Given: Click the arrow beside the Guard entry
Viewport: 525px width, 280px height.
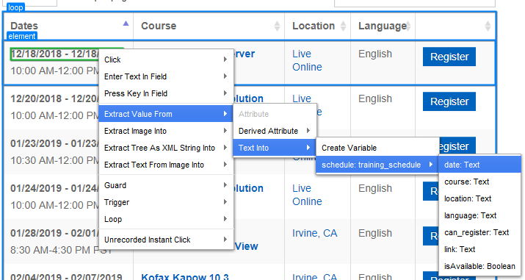Looking at the screenshot, I should coord(225,185).
